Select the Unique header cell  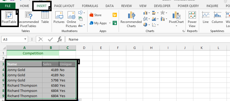click(68, 64)
